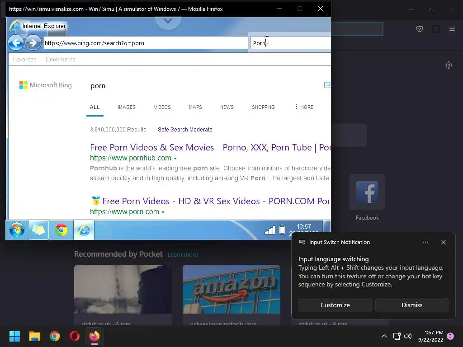Viewport: 463px width, 347px height.
Task: Click the 3,810,000,000 Results text
Action: click(118, 130)
